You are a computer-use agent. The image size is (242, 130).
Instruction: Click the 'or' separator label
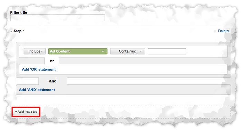(52, 61)
